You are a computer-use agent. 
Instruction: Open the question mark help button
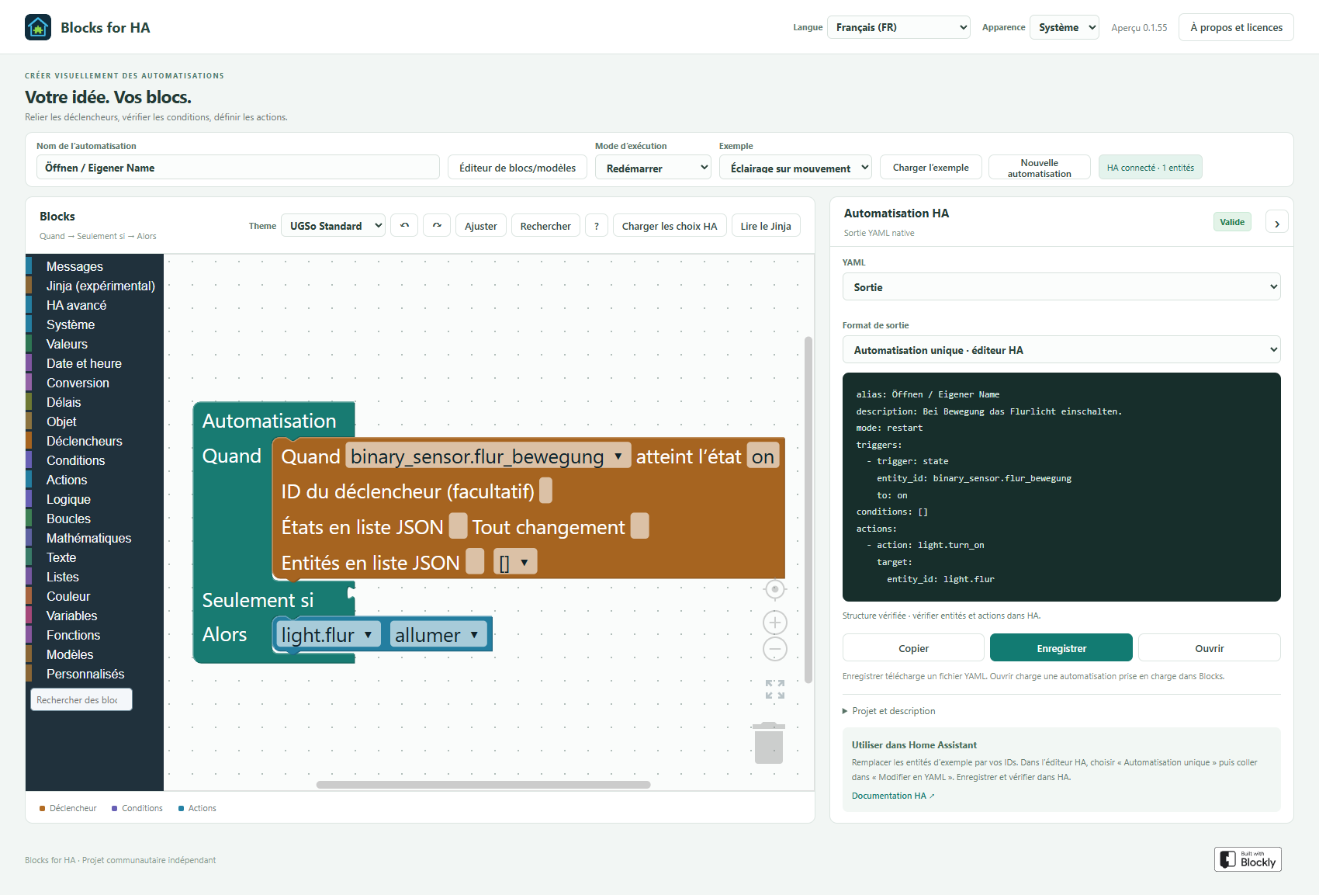click(x=596, y=226)
